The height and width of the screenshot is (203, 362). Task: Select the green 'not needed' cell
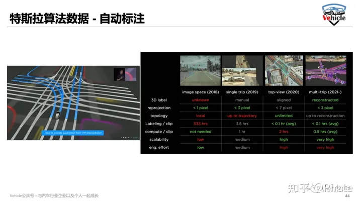(x=201, y=132)
